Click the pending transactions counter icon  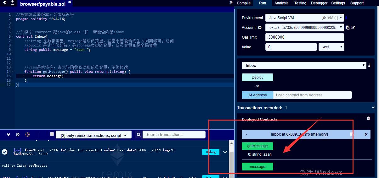point(27,134)
